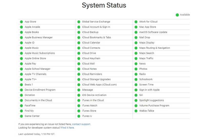205x139 pixels.
Task: Click the Available legend green dot
Action: (177, 15)
